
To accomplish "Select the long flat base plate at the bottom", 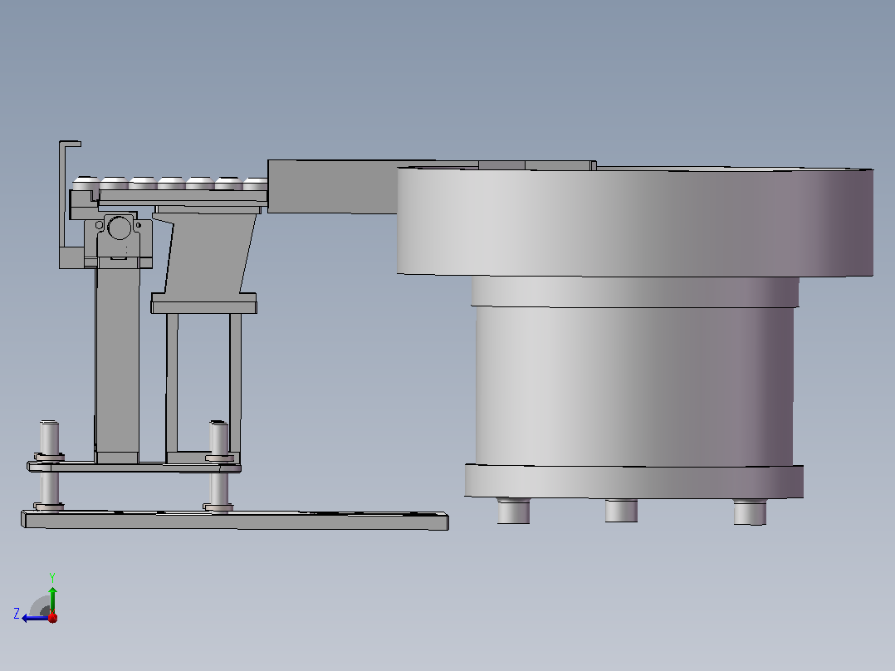I will pos(235,520).
